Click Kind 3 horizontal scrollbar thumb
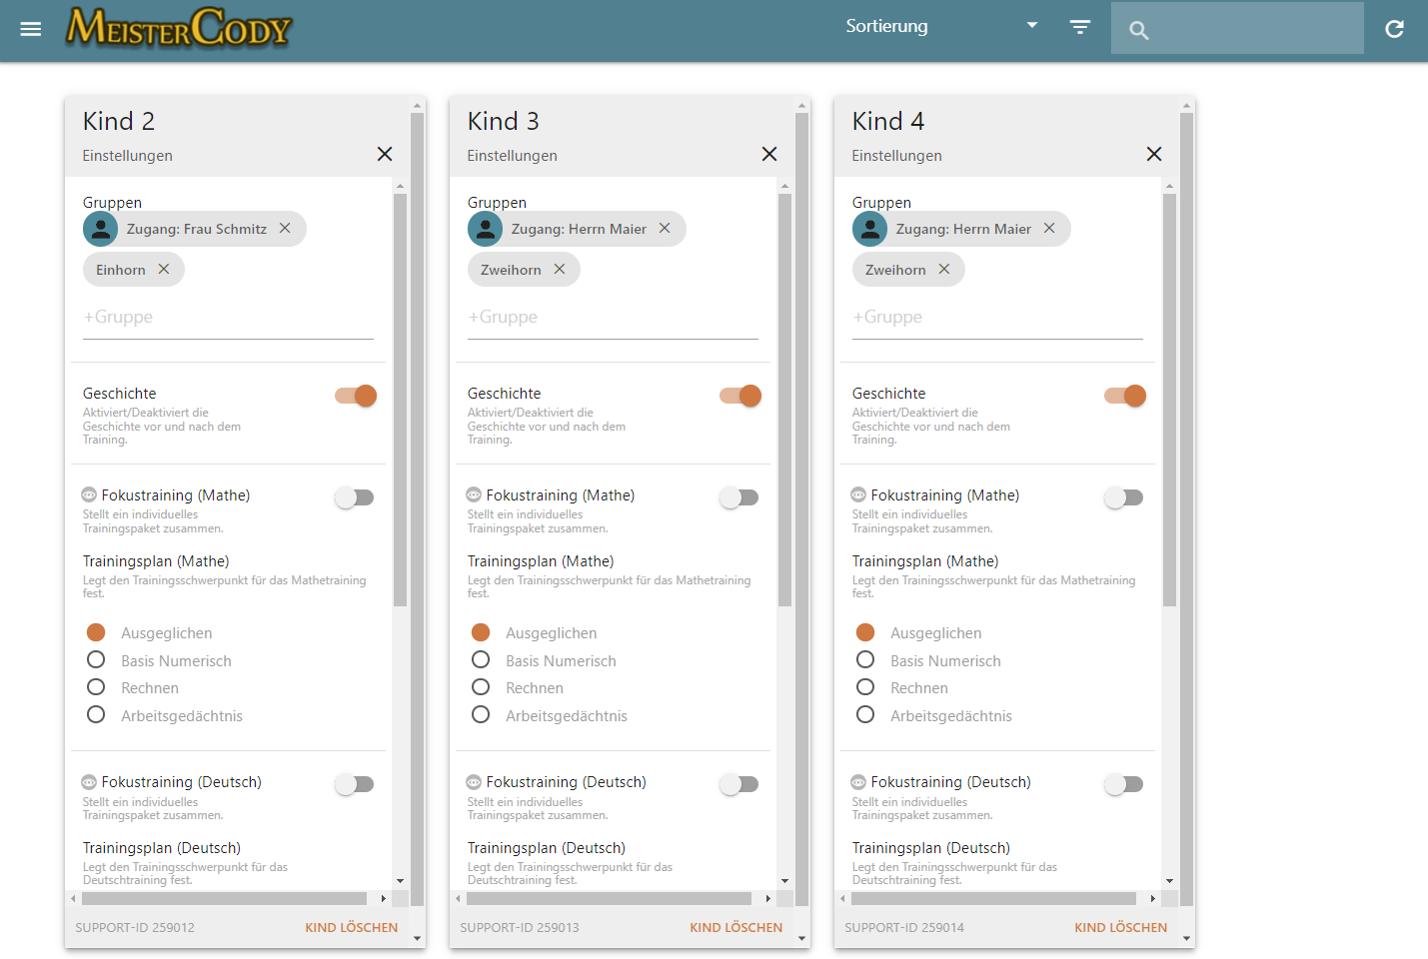The image size is (1428, 959). 611,898
